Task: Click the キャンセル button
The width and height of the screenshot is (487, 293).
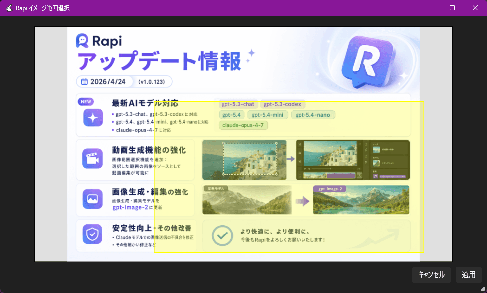Action: pos(431,275)
